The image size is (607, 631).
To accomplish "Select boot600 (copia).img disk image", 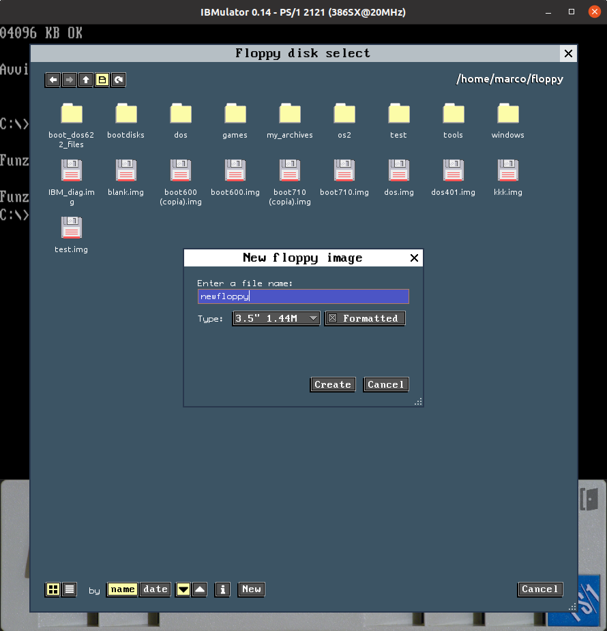I will pyautogui.click(x=181, y=183).
